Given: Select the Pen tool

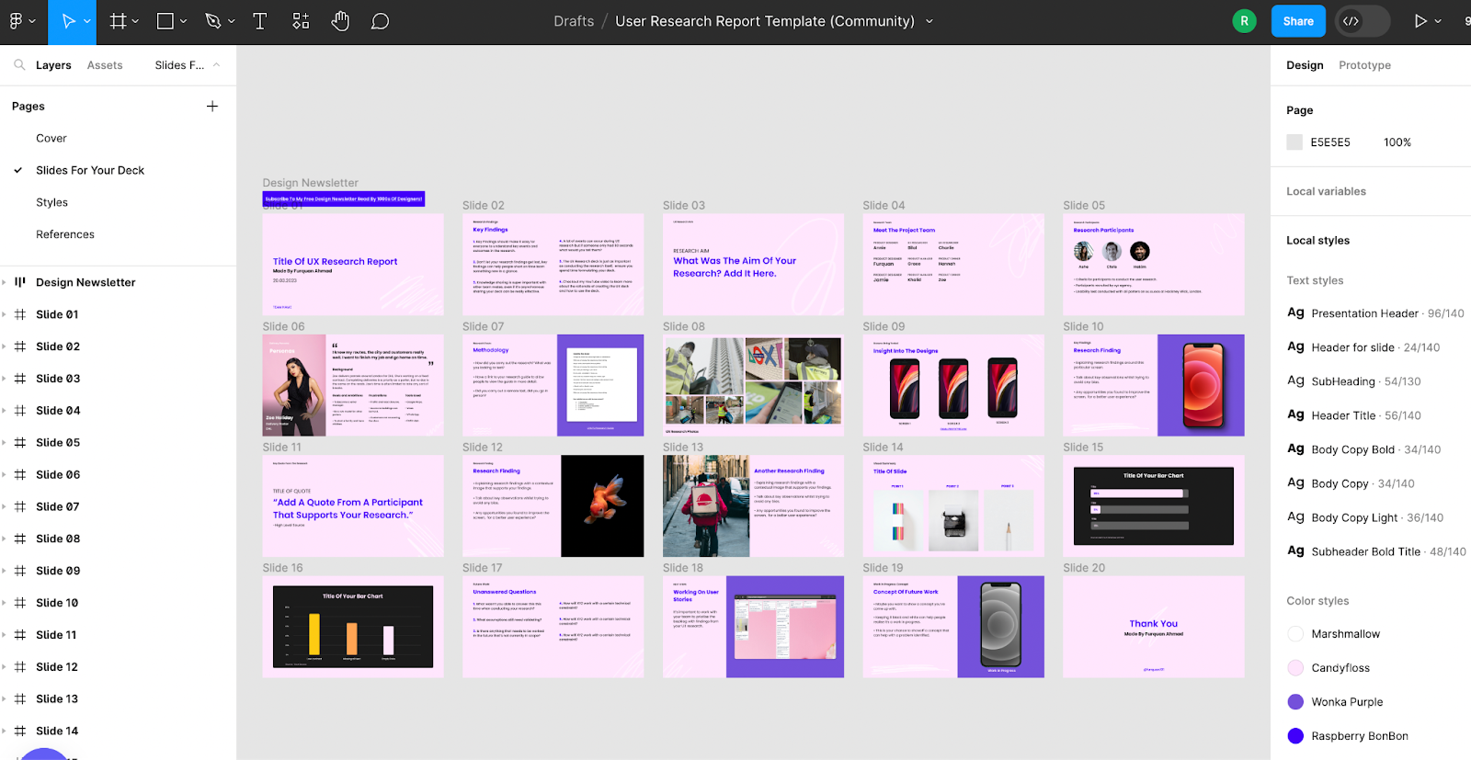Looking at the screenshot, I should pos(213,21).
